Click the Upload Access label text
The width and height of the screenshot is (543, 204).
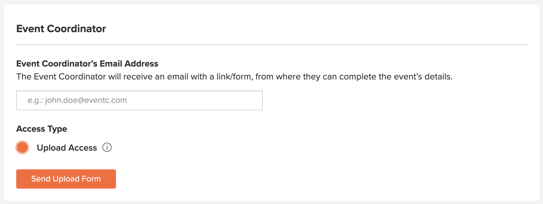click(67, 148)
